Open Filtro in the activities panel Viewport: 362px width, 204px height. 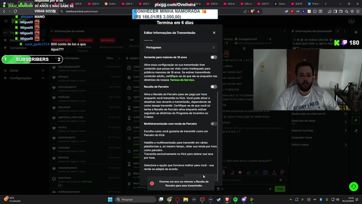110,58
